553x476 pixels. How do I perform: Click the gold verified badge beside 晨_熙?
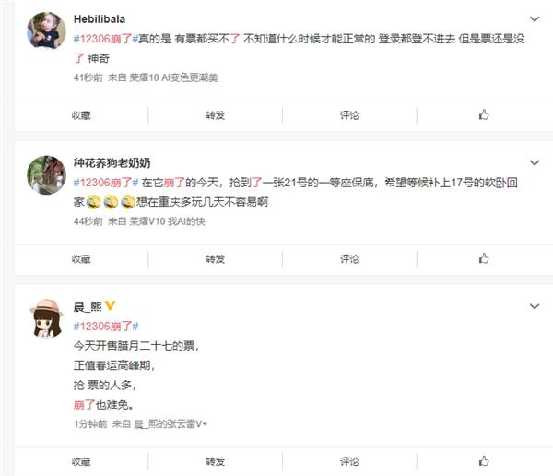tap(109, 305)
